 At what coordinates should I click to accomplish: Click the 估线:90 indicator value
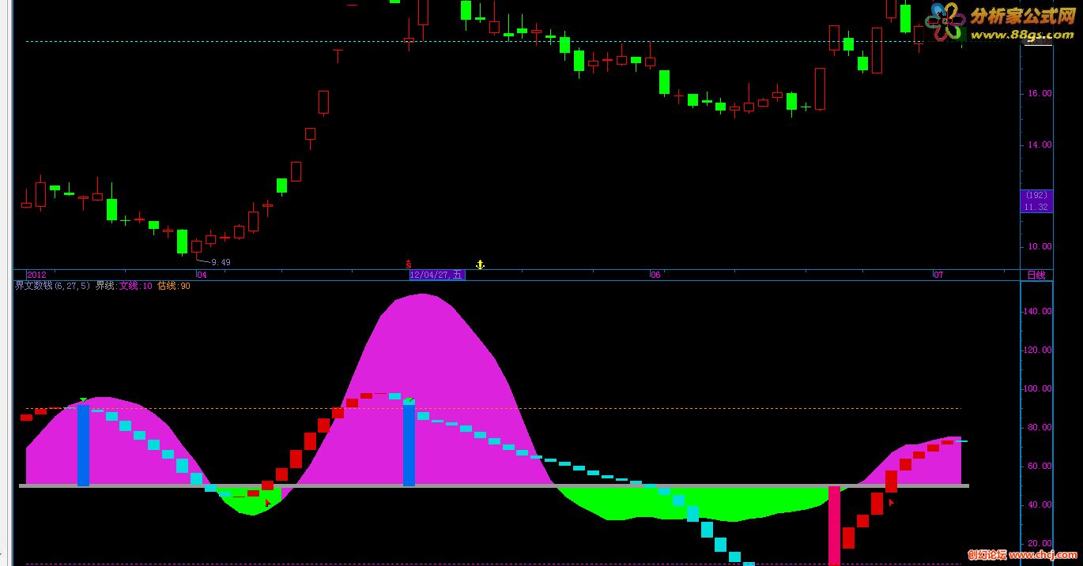click(x=174, y=286)
